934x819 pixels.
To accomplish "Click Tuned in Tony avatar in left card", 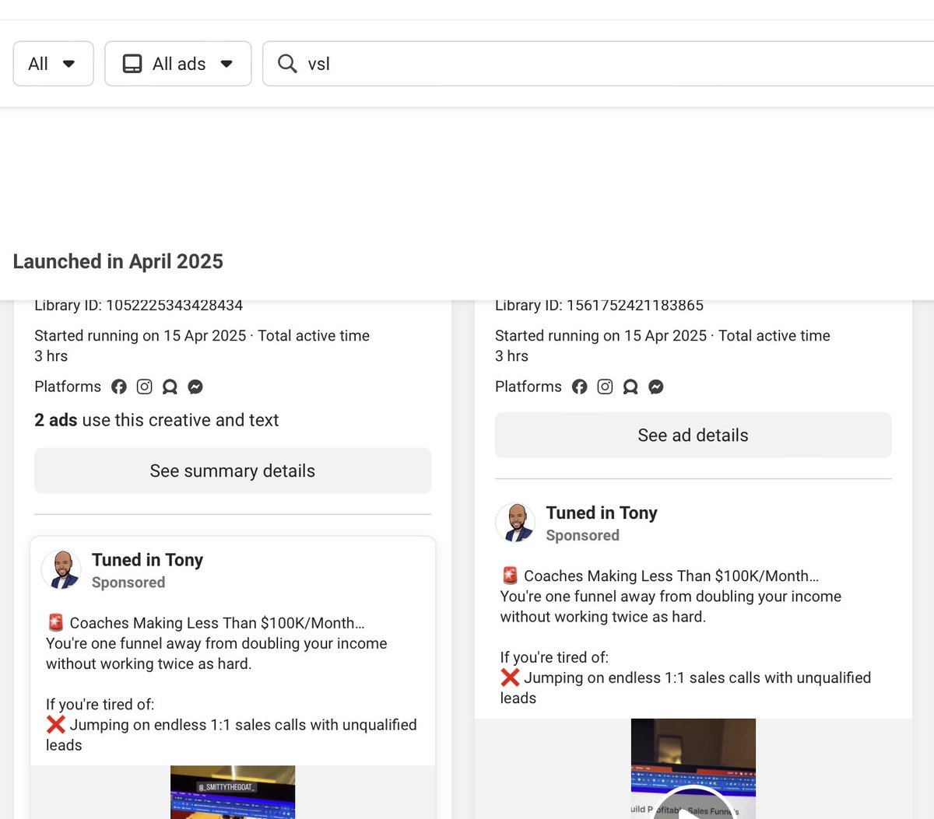I will pos(61,569).
